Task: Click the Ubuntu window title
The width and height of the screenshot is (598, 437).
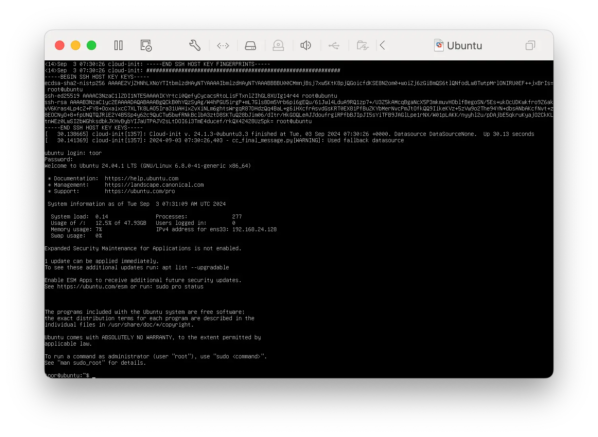Action: pyautogui.click(x=464, y=46)
